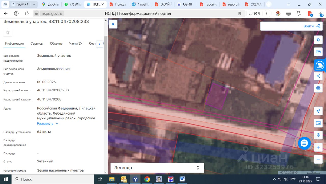Open the map layers panel
Screen dimensions: 326x184
pyautogui.click(x=318, y=40)
